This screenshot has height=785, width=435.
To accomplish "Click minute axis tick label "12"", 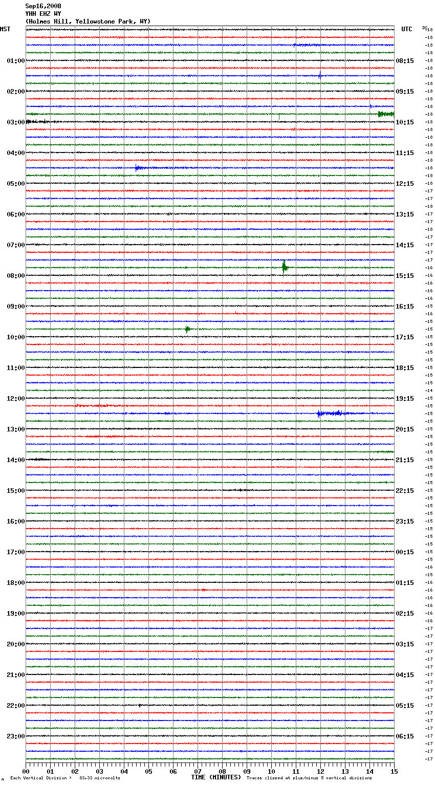I will [321, 771].
